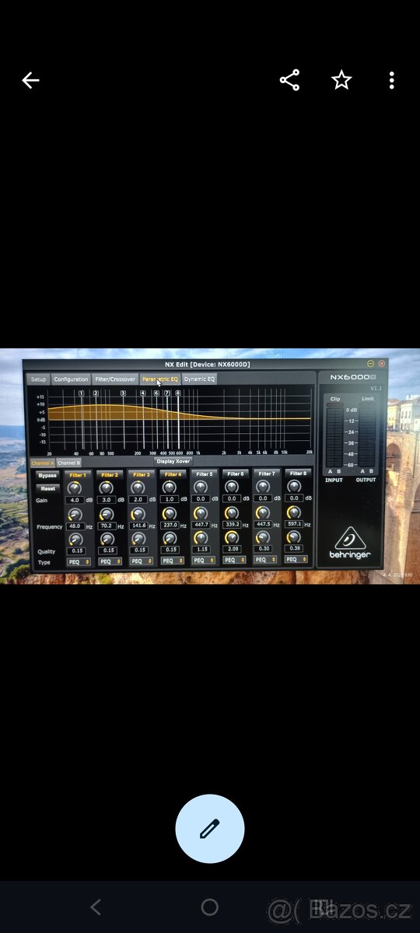This screenshot has width=420, height=933.
Task: Tap the Android home circle button
Action: point(210,907)
